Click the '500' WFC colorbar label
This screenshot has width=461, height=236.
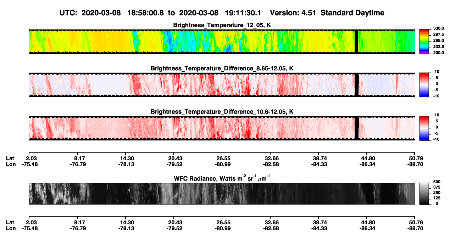click(438, 182)
